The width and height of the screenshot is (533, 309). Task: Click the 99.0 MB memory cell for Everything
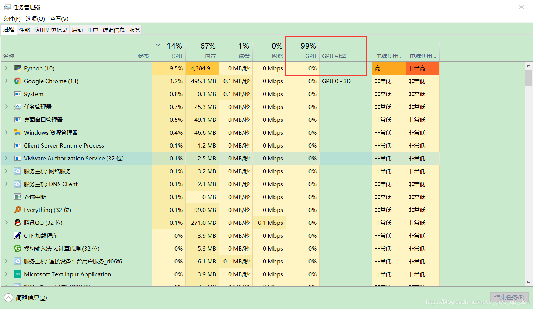[202, 210]
